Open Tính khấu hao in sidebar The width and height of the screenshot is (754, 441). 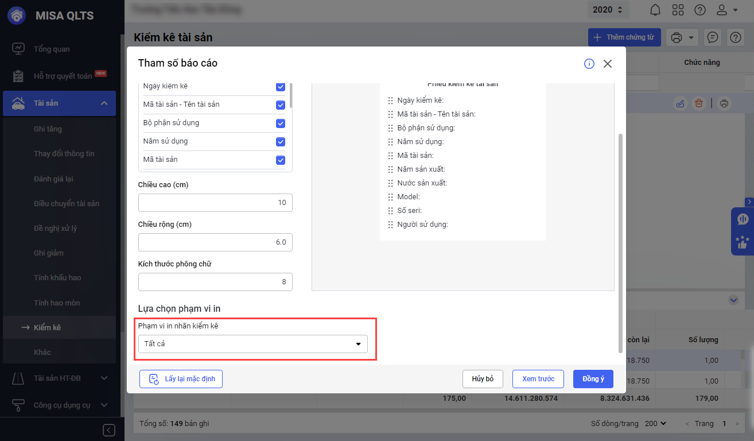pyautogui.click(x=57, y=277)
